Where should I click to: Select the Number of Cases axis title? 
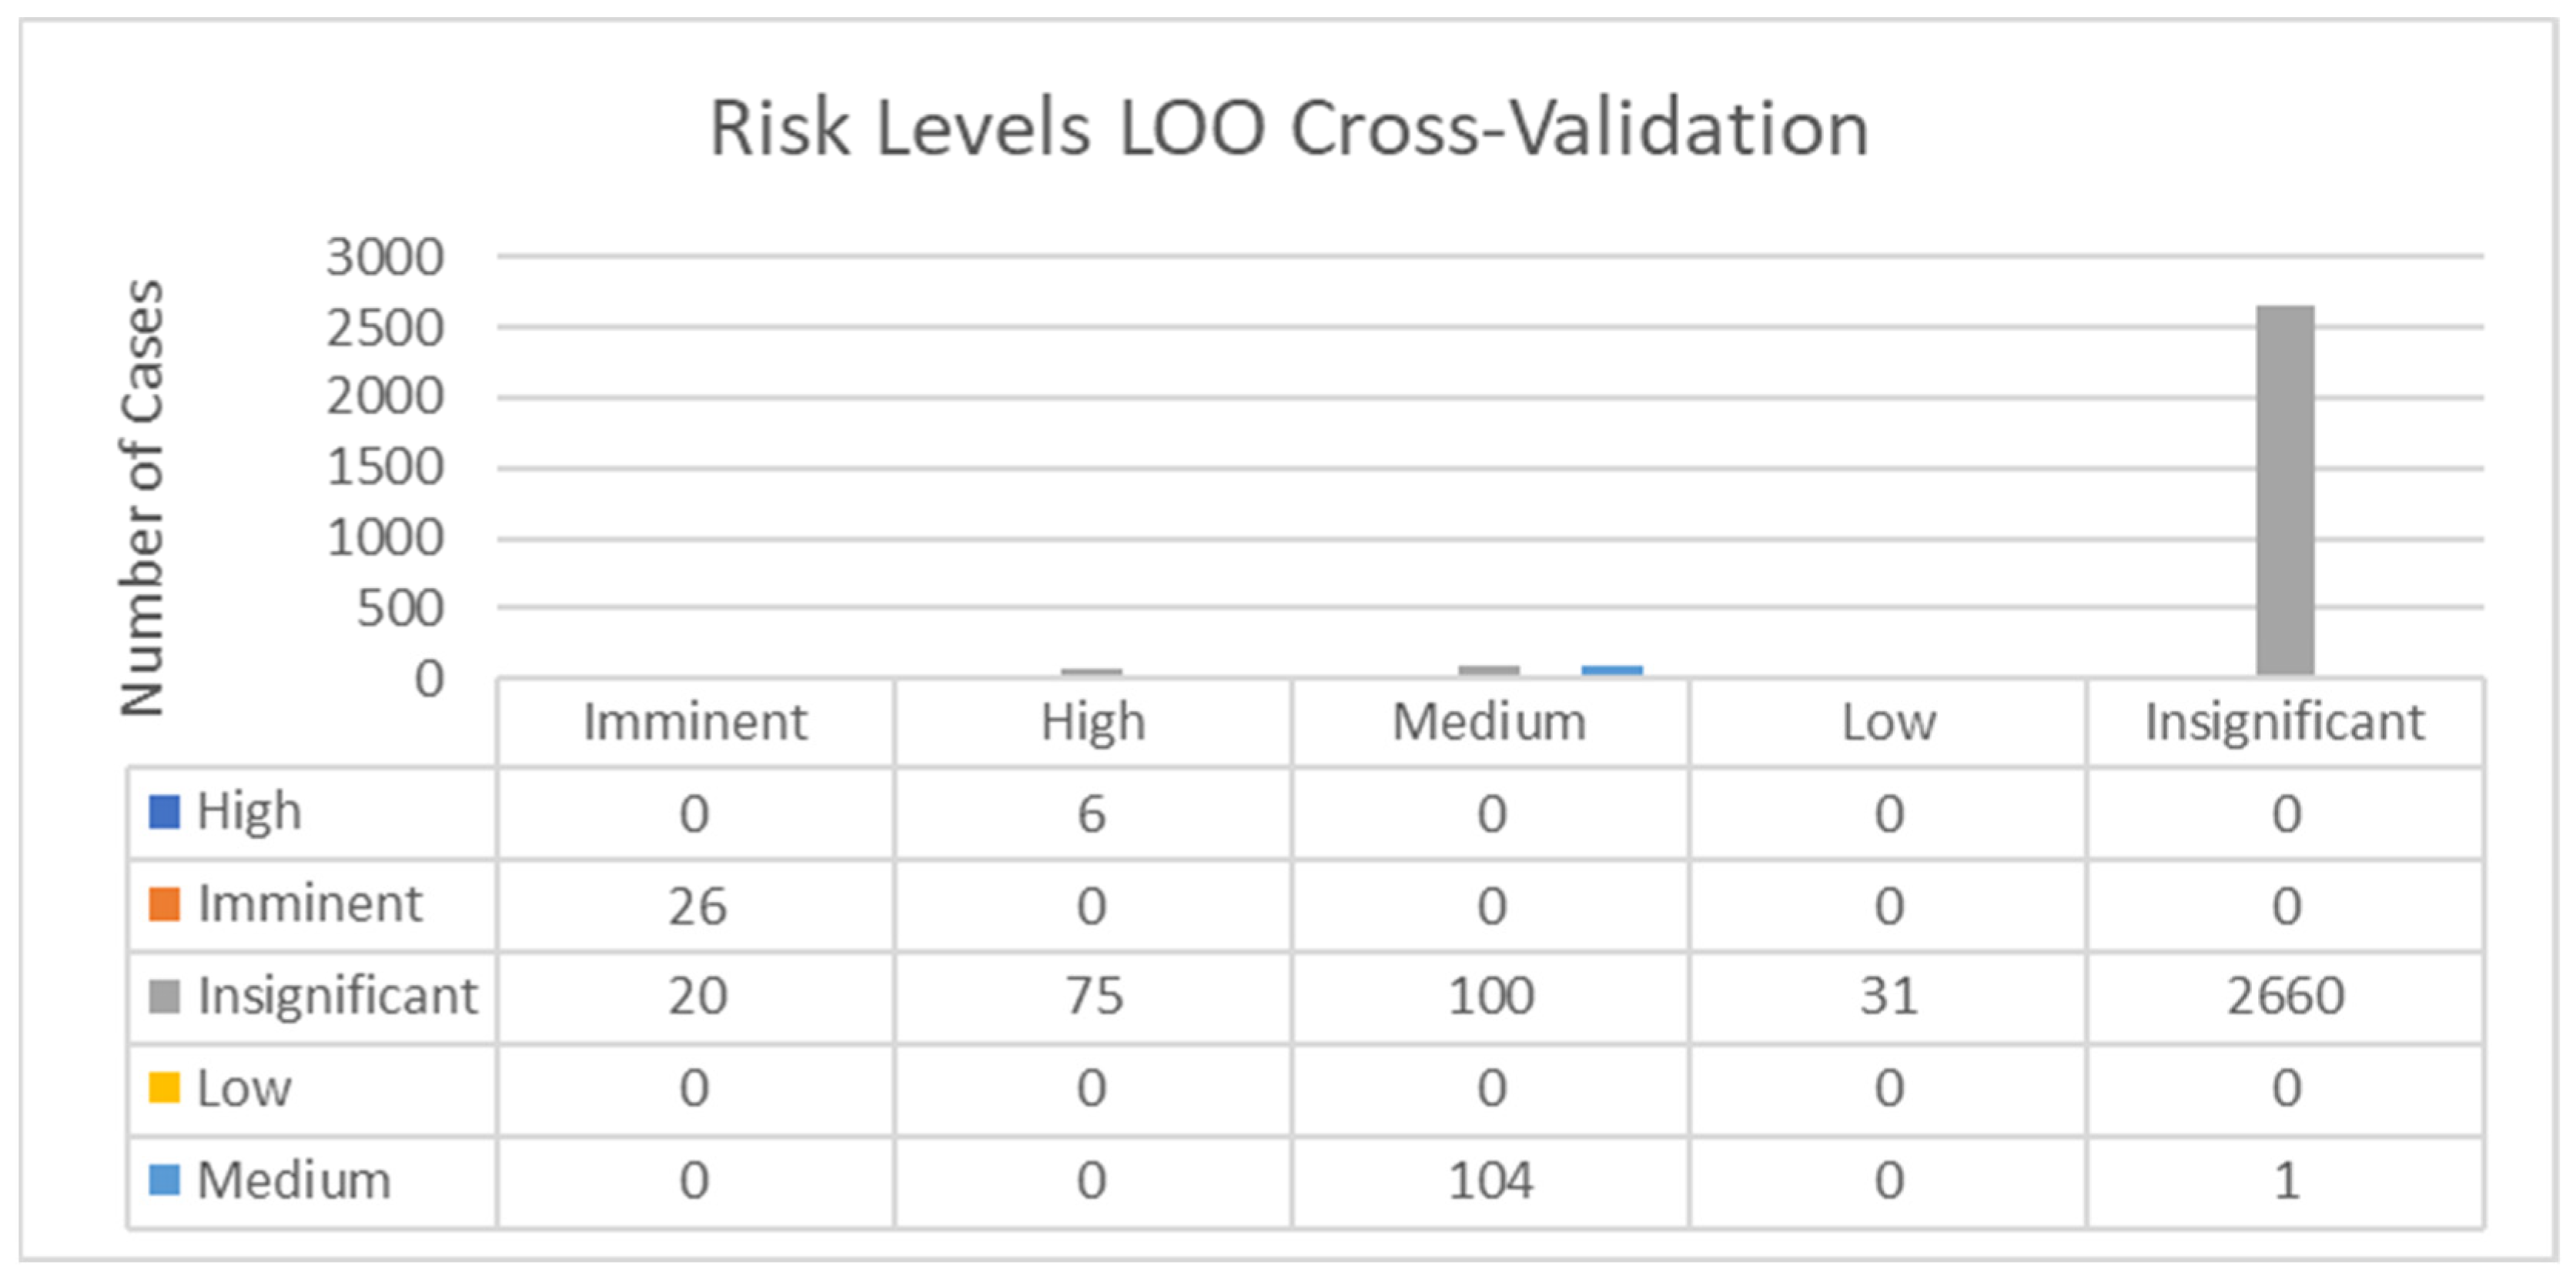pos(142,498)
